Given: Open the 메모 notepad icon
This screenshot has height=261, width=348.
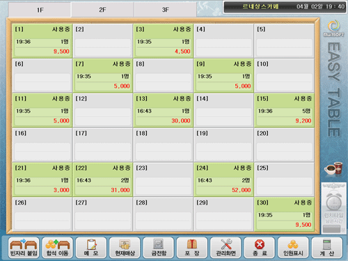Looking at the screenshot, I should [x=91, y=248].
